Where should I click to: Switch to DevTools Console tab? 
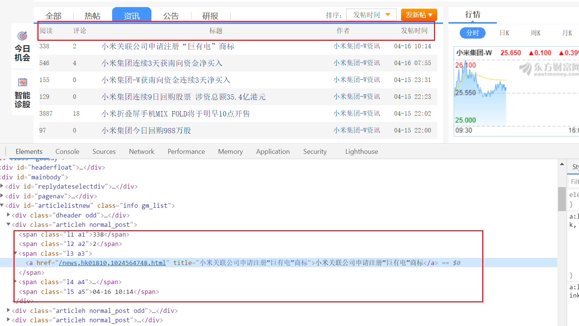point(67,152)
